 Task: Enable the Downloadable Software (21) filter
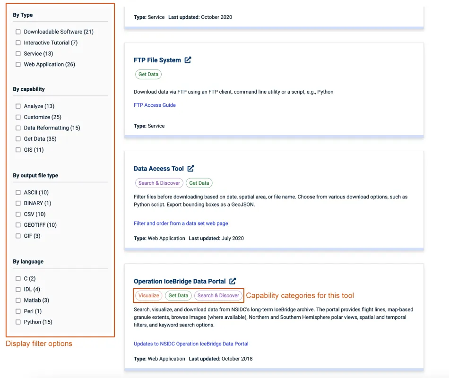(17, 32)
